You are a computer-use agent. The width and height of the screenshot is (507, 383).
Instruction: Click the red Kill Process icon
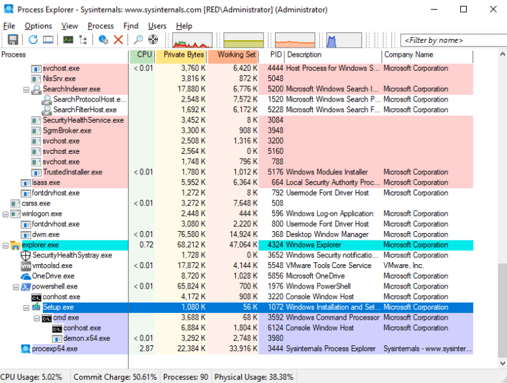click(x=118, y=40)
